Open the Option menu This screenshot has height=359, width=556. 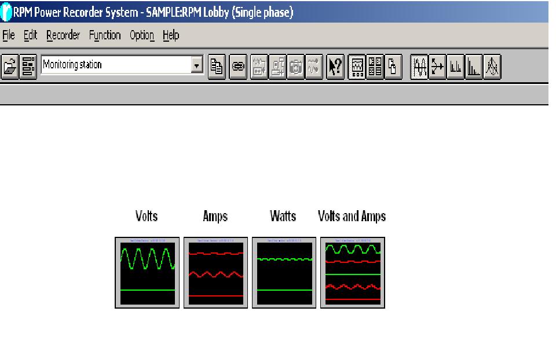tap(142, 35)
